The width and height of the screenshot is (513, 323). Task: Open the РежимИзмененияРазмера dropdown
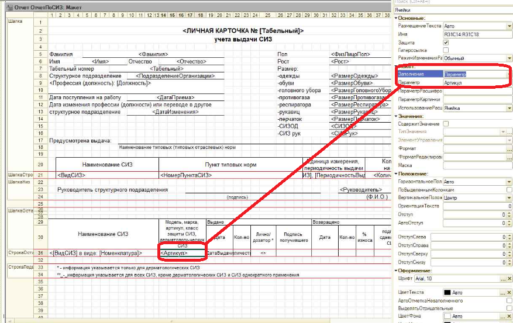509,58
